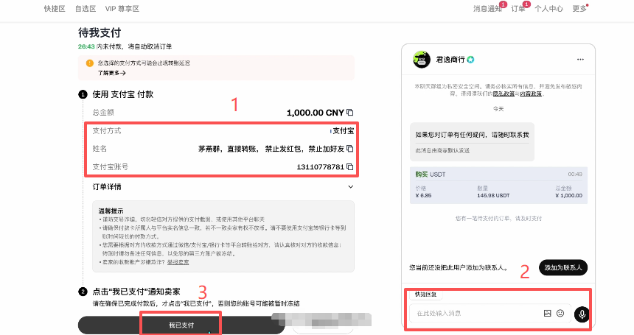Open the 更多 menu
634x335 pixels.
coord(579,9)
